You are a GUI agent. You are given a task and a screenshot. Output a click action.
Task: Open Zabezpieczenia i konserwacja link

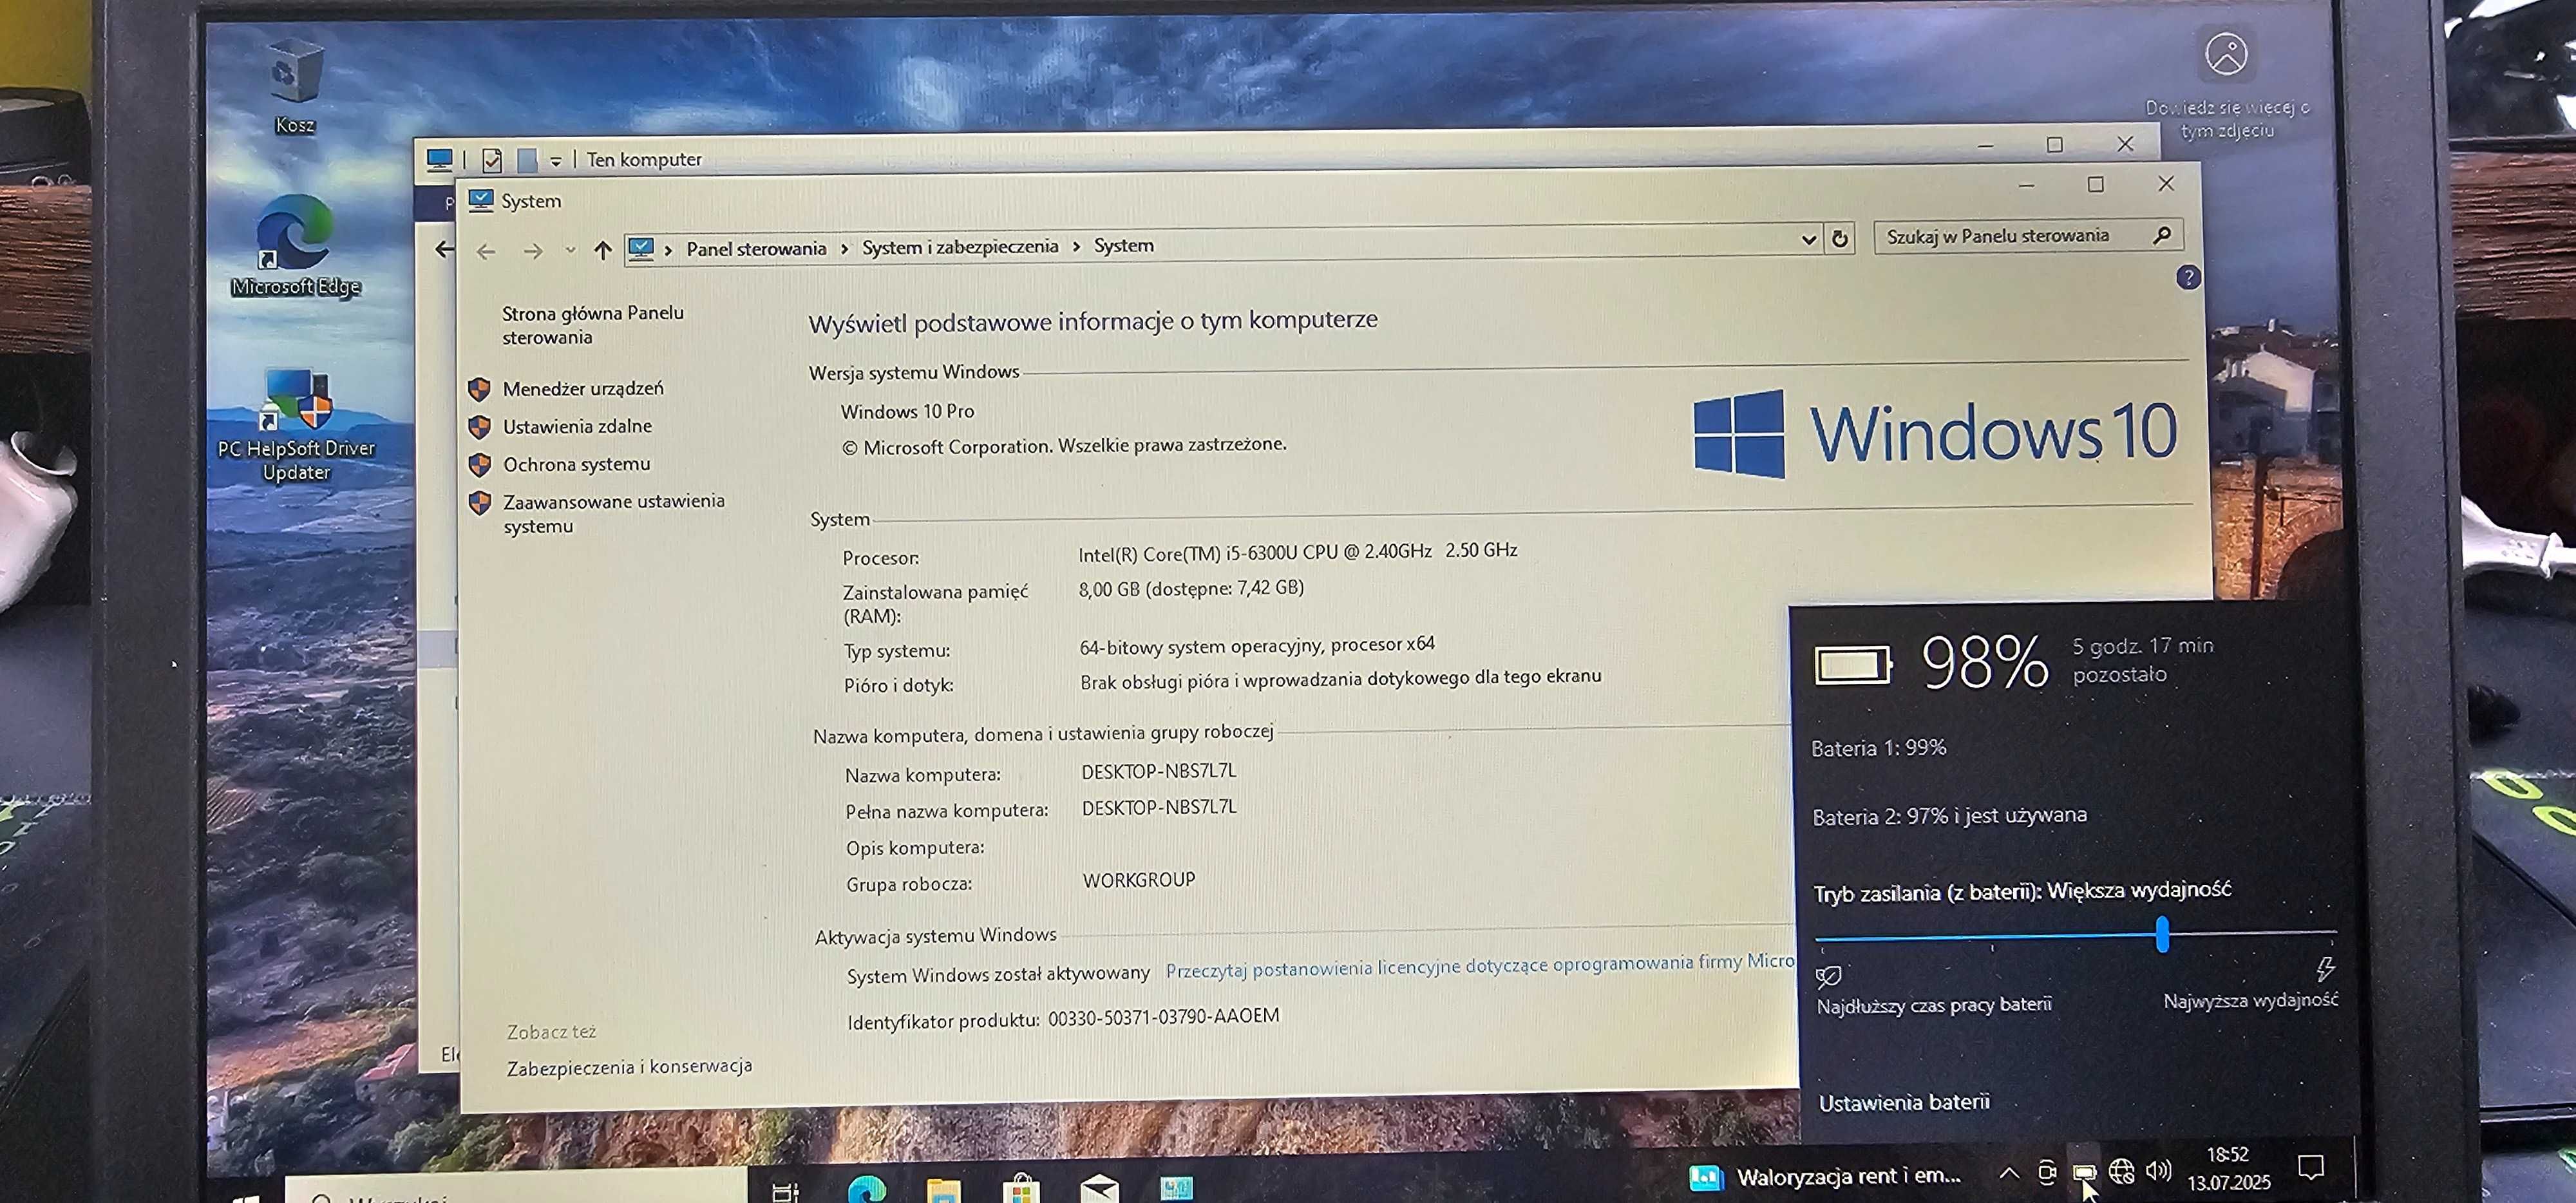click(x=629, y=1067)
